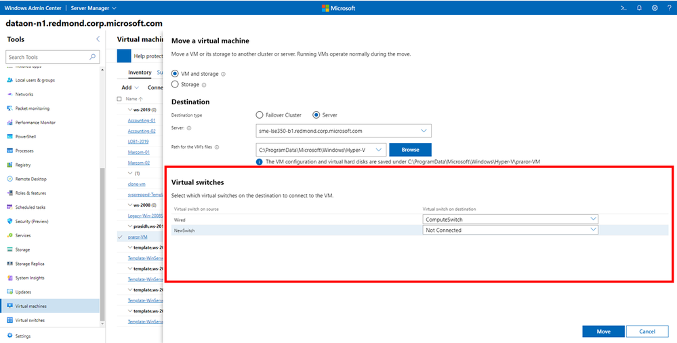Click Windows Admin Center title
Viewport: 677px width, 343px height.
[33, 7]
